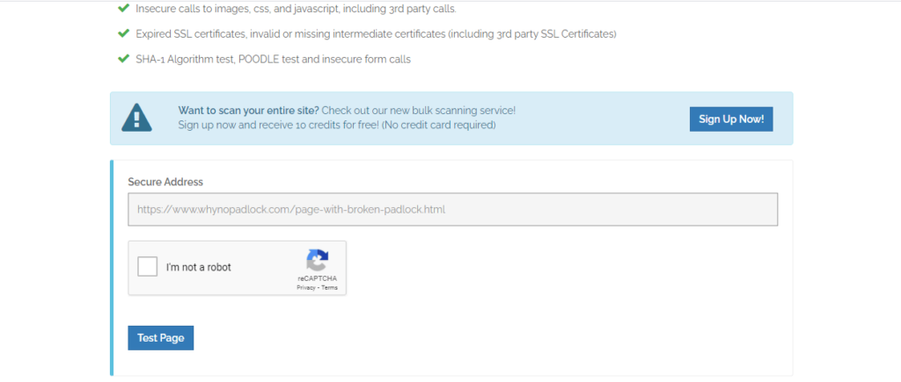Click the checkmark next to Expired SSL certificates
Viewport: 901px width, 382px height.
tap(123, 34)
